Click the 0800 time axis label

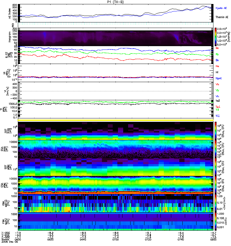pyautogui.click(x=213, y=240)
